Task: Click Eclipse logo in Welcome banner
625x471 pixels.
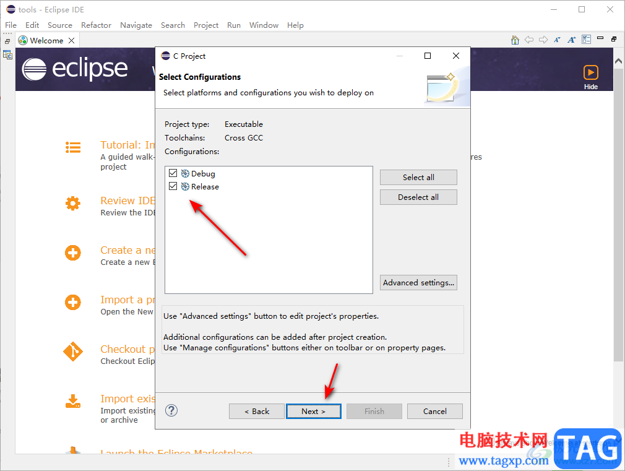Action: coord(74,69)
